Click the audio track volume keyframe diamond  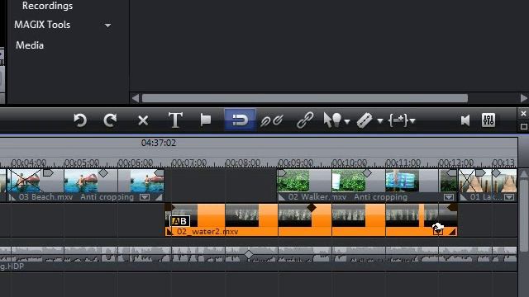249,255
